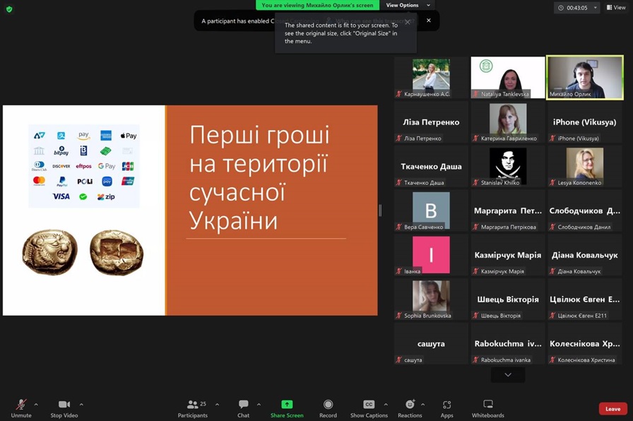This screenshot has height=421, width=633.
Task: Open the View Options dropdown
Action: coord(408,5)
